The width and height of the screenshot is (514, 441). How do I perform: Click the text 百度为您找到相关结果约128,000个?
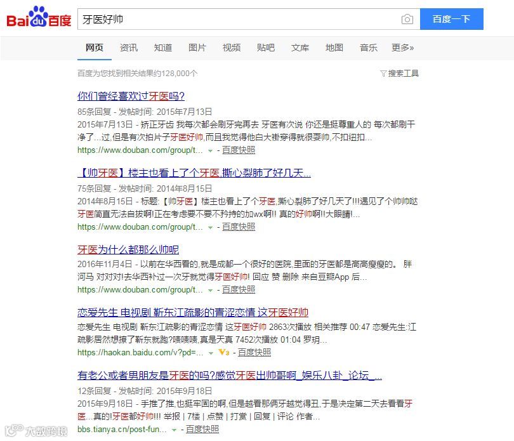pyautogui.click(x=137, y=74)
